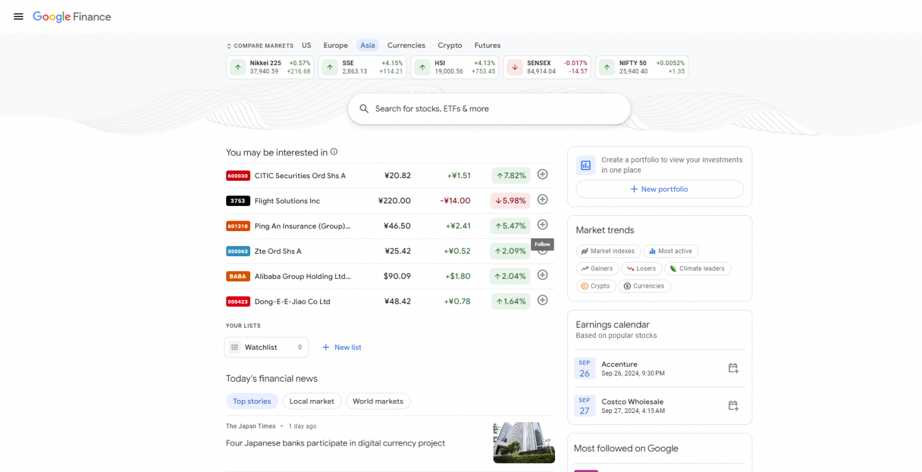The image size is (922, 472).
Task: Click the BABA ticker badge
Action: 238,277
